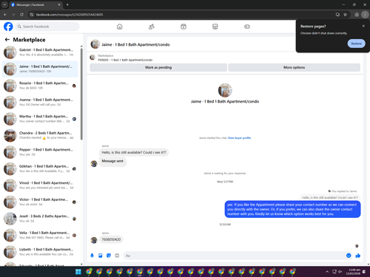Open View buyer profile link
The image size is (370, 277).
click(239, 138)
